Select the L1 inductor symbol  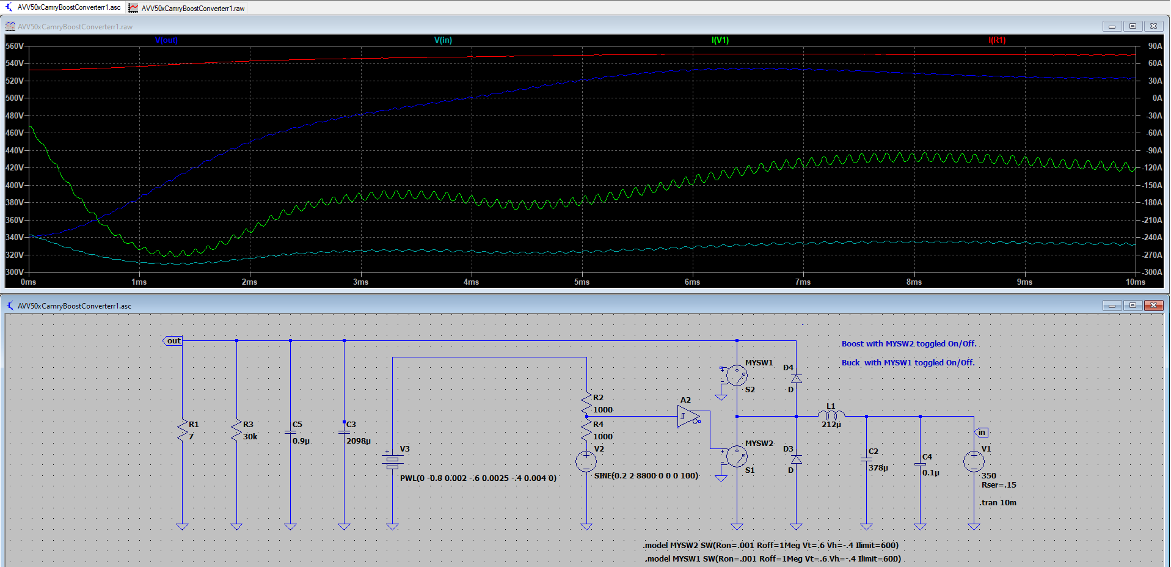[831, 415]
